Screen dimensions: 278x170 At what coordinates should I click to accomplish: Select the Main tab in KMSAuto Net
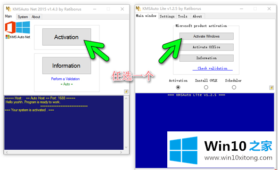tap(8, 16)
